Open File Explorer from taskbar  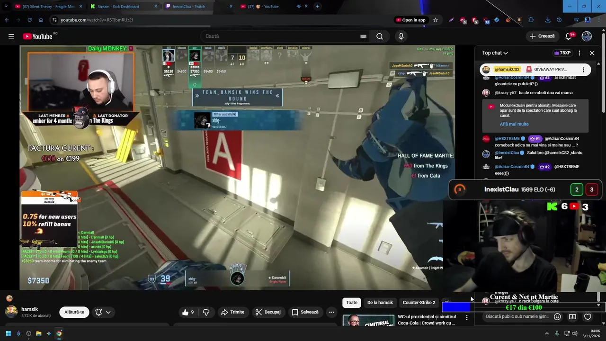click(x=39, y=333)
